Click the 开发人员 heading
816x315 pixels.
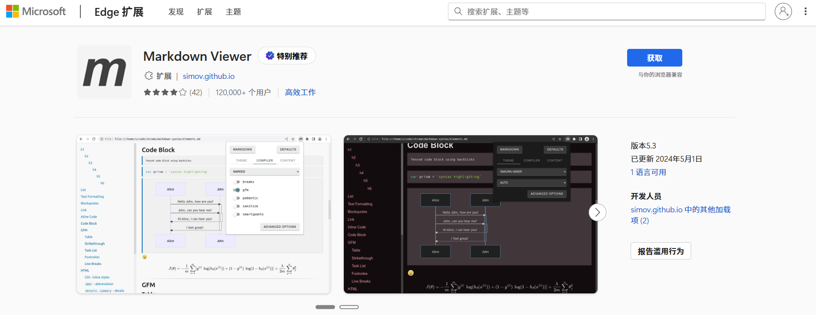(646, 196)
